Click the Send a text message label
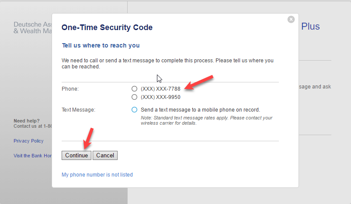351x204 pixels. pyautogui.click(x=200, y=110)
